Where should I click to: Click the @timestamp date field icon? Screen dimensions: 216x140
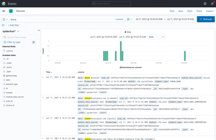click(4, 76)
